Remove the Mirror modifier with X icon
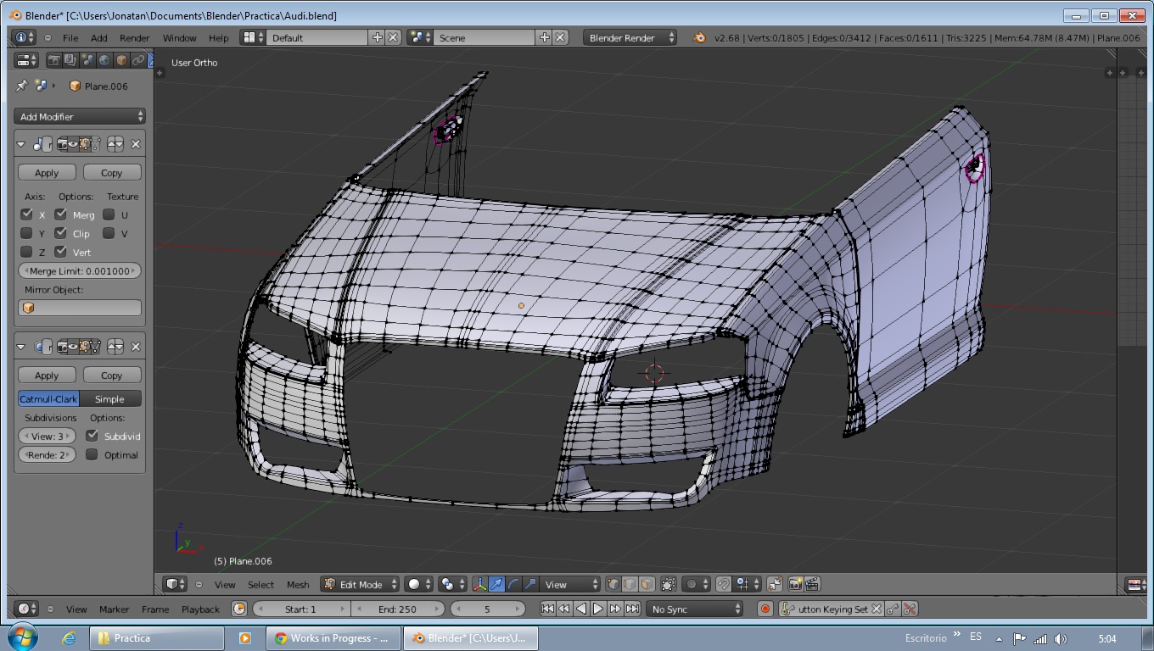The image size is (1154, 651). pos(135,144)
